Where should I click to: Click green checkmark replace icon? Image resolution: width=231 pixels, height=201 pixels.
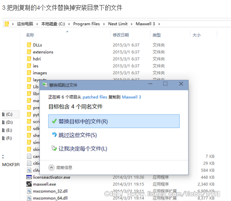tap(54, 122)
